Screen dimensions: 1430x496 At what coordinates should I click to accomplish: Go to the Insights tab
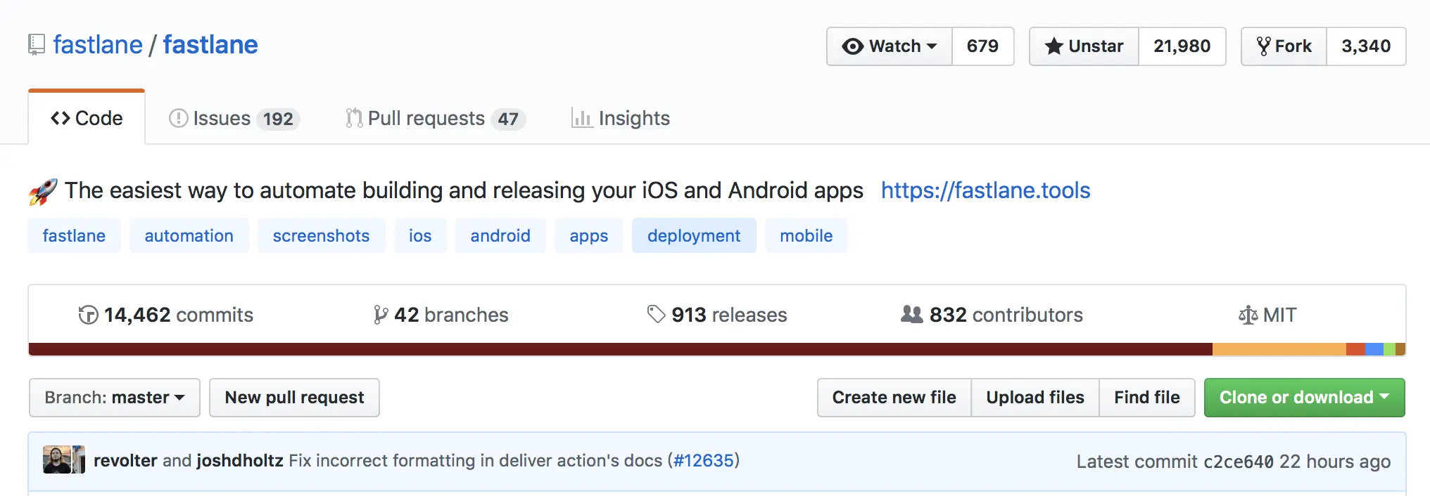click(621, 118)
